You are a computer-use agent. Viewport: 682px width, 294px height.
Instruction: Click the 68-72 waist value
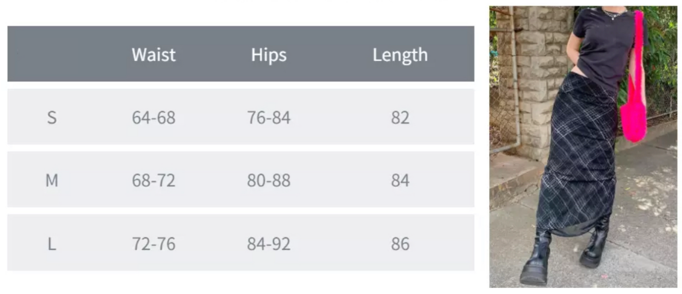153,180
